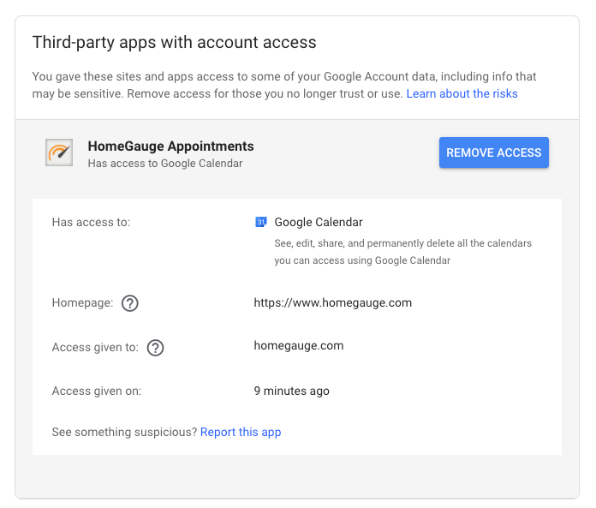This screenshot has width=596, height=508.
Task: Select the HomeGauge Appointments app title
Action: 170,146
